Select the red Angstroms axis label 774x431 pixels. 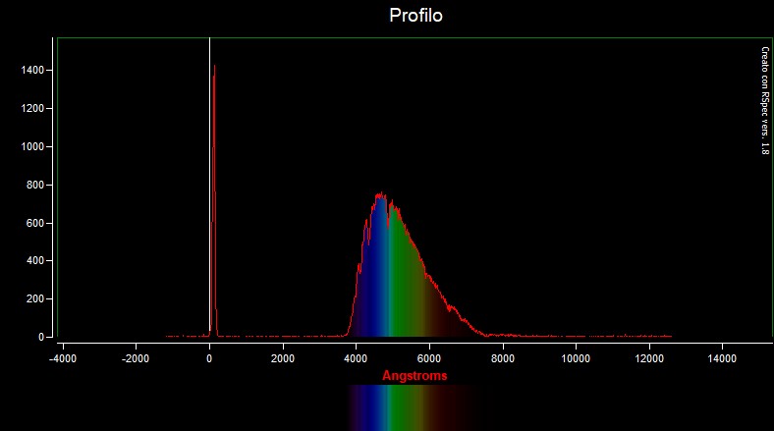tap(415, 376)
